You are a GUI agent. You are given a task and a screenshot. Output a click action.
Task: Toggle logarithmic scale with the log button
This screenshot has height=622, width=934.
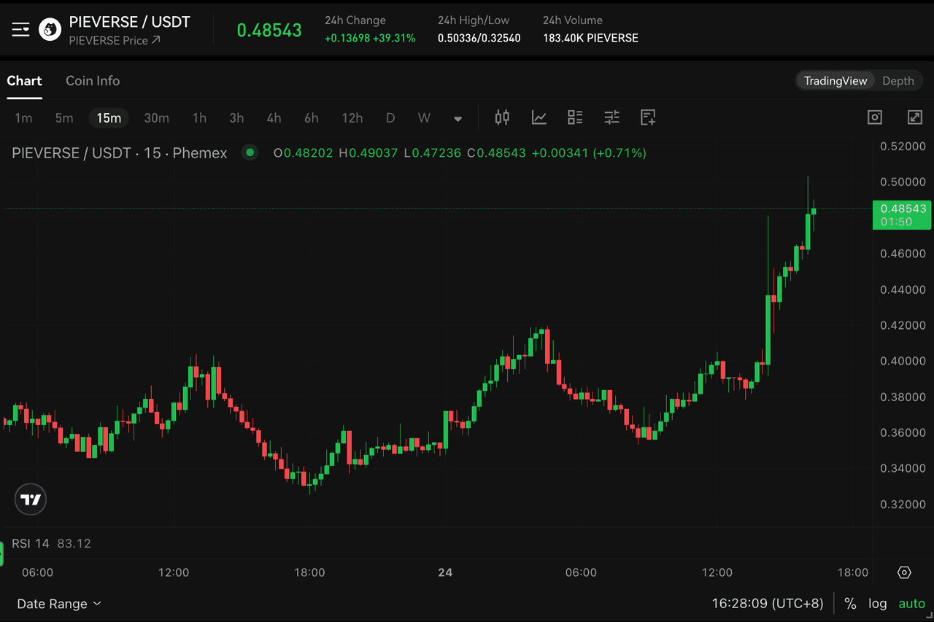click(x=878, y=603)
